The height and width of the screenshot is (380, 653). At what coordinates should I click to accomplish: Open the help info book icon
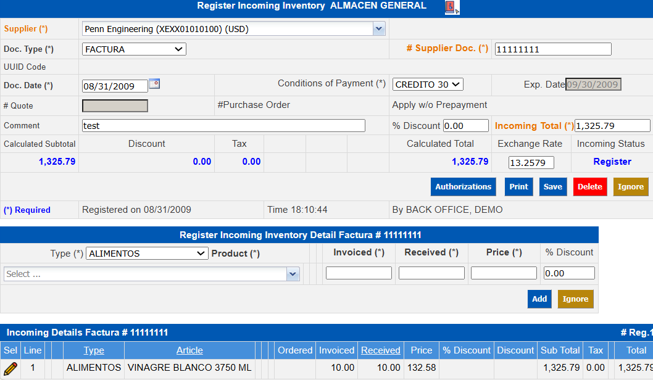[452, 7]
